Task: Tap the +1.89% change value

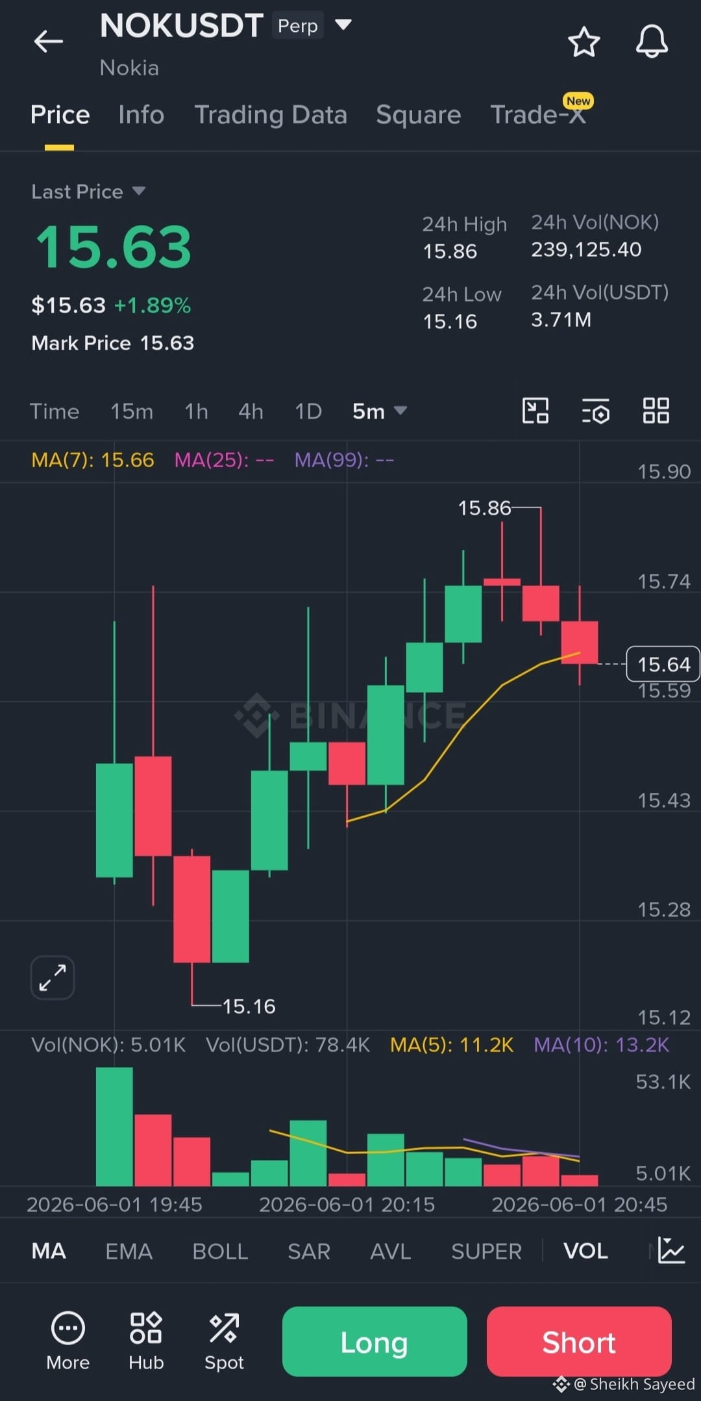Action: point(153,305)
